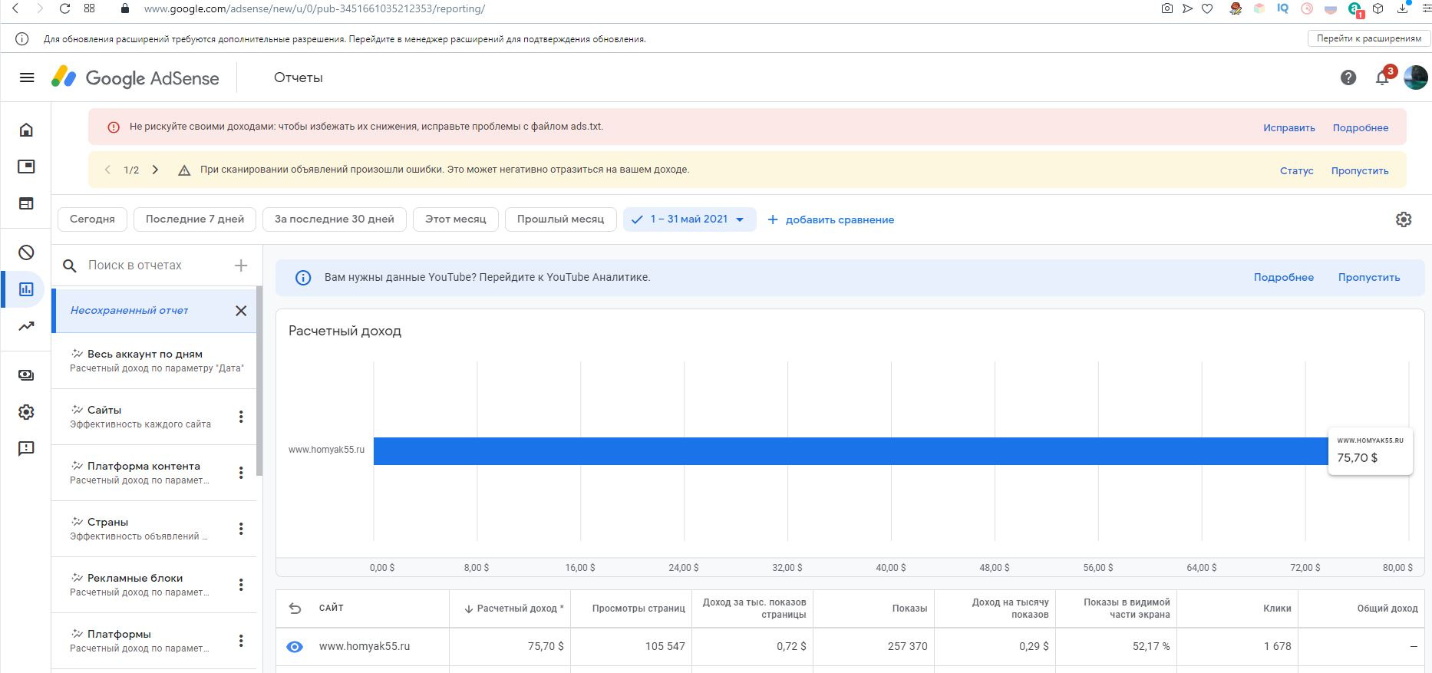Close the Несохраненный отчет entry
The width and height of the screenshot is (1432, 673).
tap(241, 311)
